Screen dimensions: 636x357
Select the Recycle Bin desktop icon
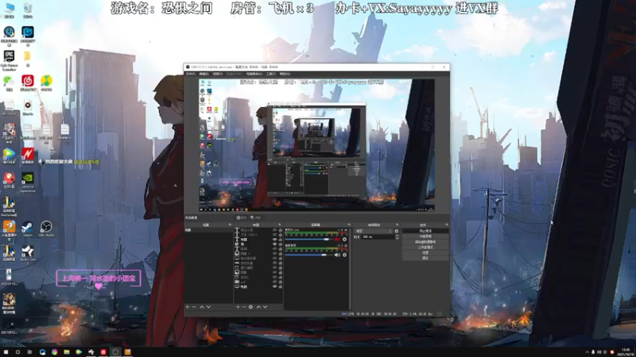pos(28,10)
